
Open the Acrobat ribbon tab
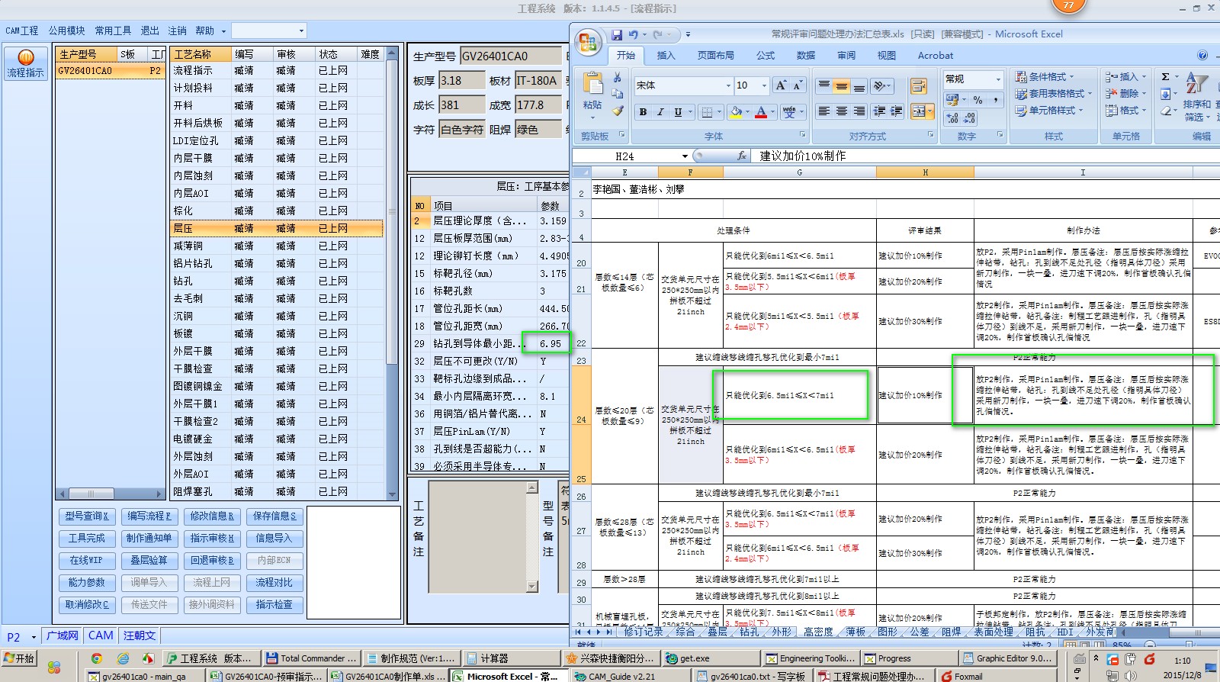coord(936,56)
